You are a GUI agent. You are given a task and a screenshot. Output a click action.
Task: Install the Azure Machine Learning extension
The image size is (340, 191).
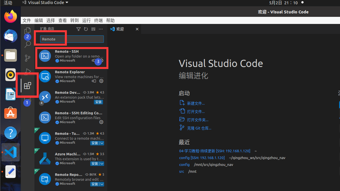coord(95,164)
